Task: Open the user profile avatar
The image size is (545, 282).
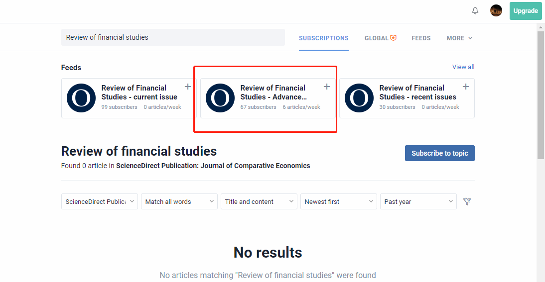Action: pos(496,11)
